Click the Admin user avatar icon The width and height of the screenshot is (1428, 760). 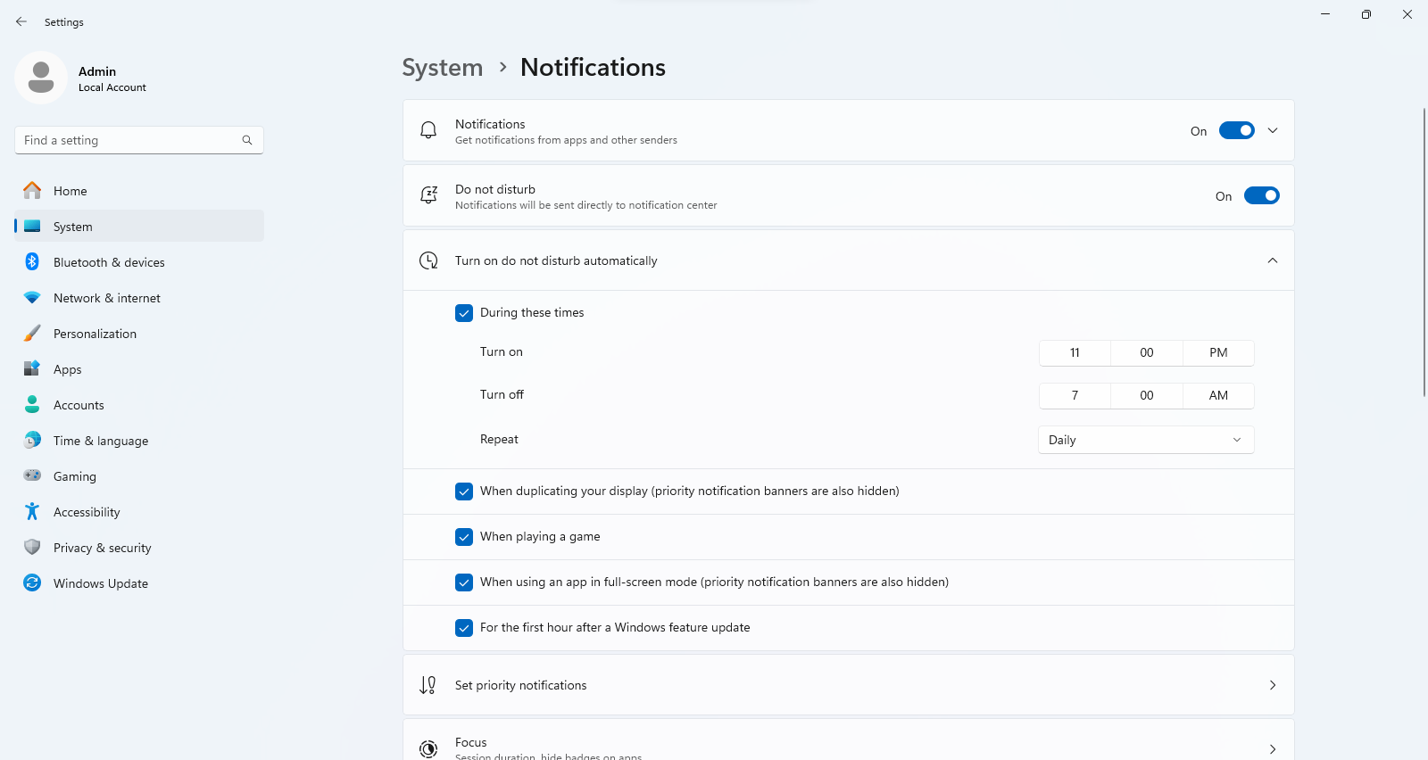(x=41, y=78)
